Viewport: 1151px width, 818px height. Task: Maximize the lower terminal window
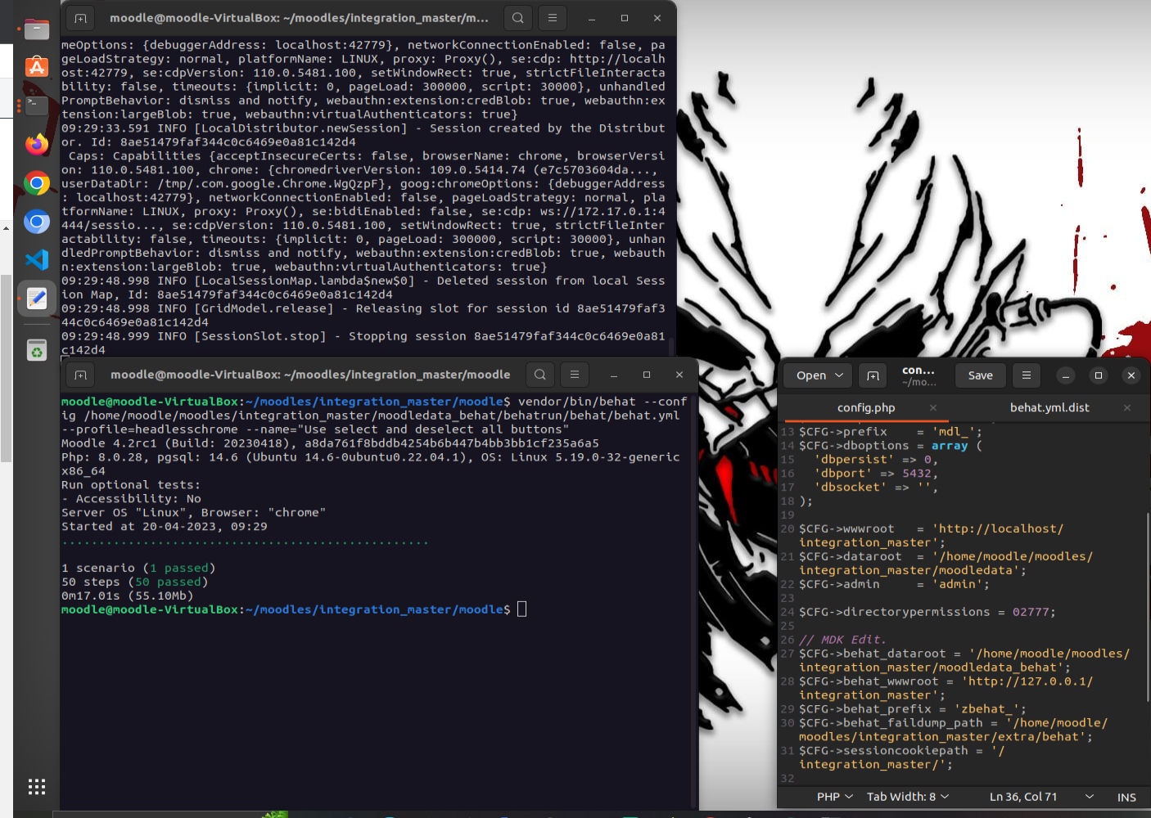tap(647, 375)
